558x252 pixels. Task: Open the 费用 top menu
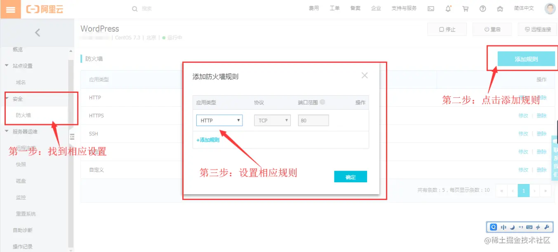(314, 8)
